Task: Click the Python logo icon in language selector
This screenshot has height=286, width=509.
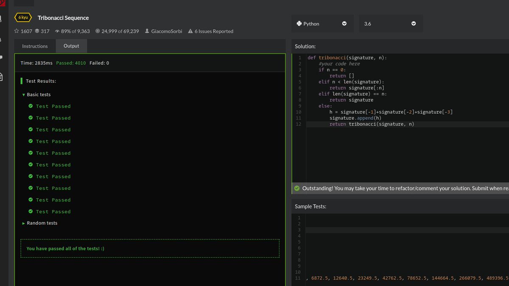Action: click(299, 24)
